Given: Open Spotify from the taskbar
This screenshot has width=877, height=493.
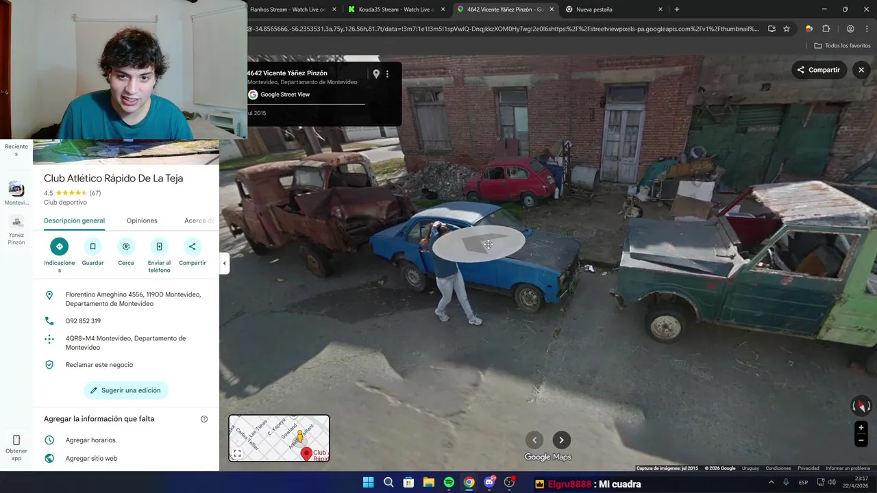Looking at the screenshot, I should (449, 483).
